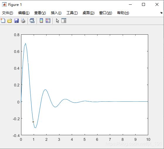Open the 插入(I) menu
The height and width of the screenshot is (149, 164).
coord(56,13)
